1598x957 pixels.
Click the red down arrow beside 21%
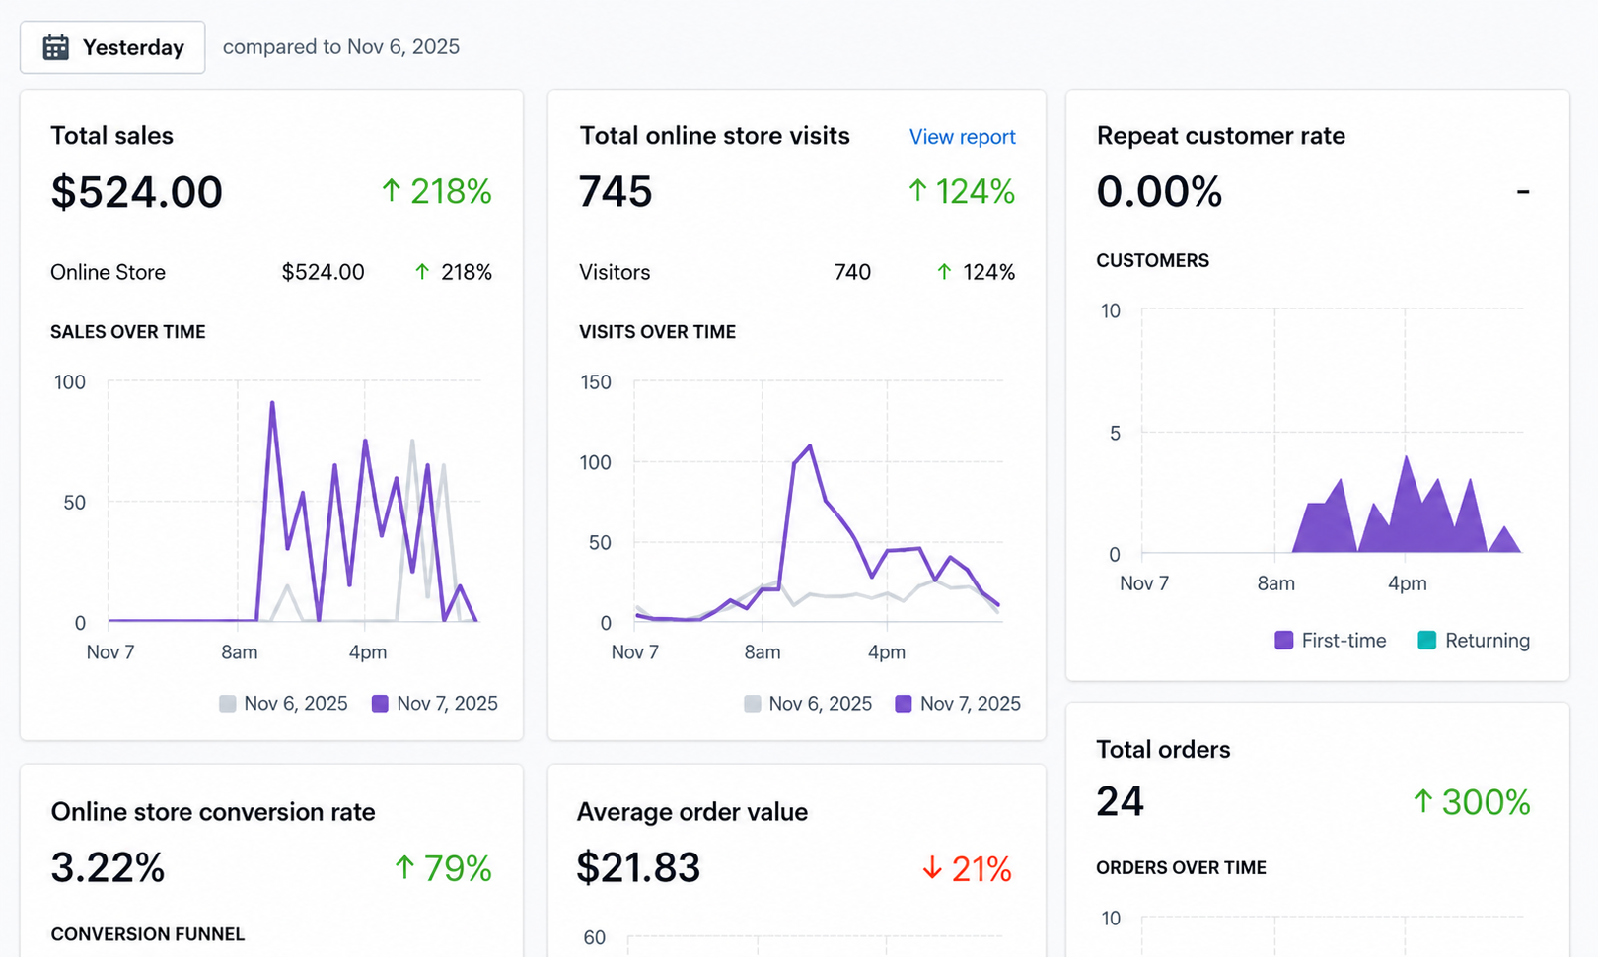click(x=932, y=868)
